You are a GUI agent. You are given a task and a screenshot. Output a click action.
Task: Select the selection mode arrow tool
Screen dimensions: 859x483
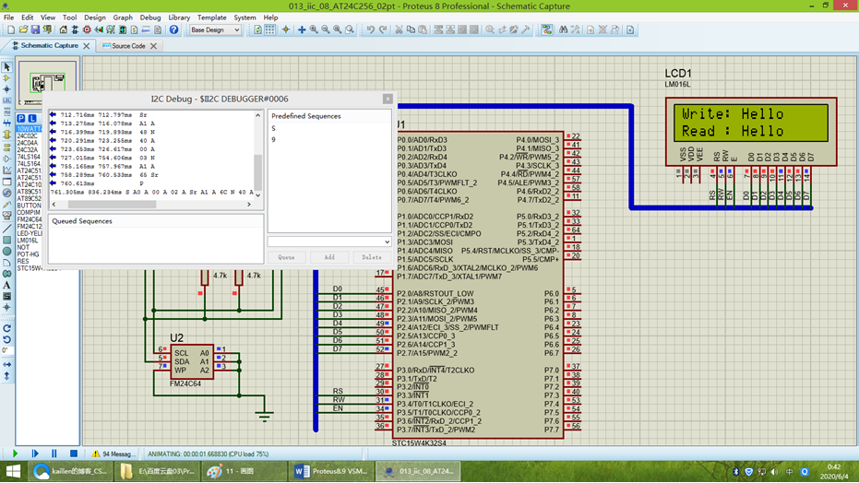pos(6,67)
